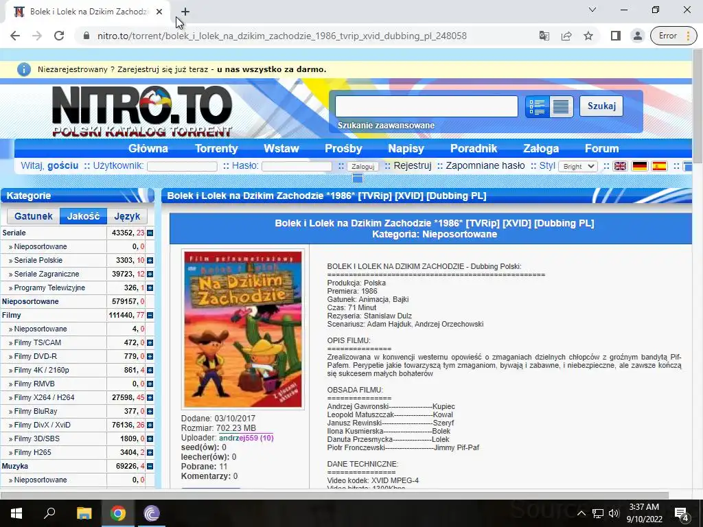Open File Explorer from taskbar
Viewport: 703px width, 527px height.
[x=84, y=513]
